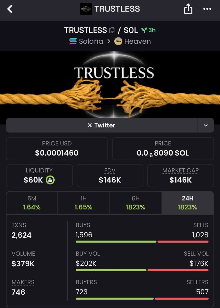The image size is (220, 308).
Task: Tap the Solana chain logo
Action: 73,41
